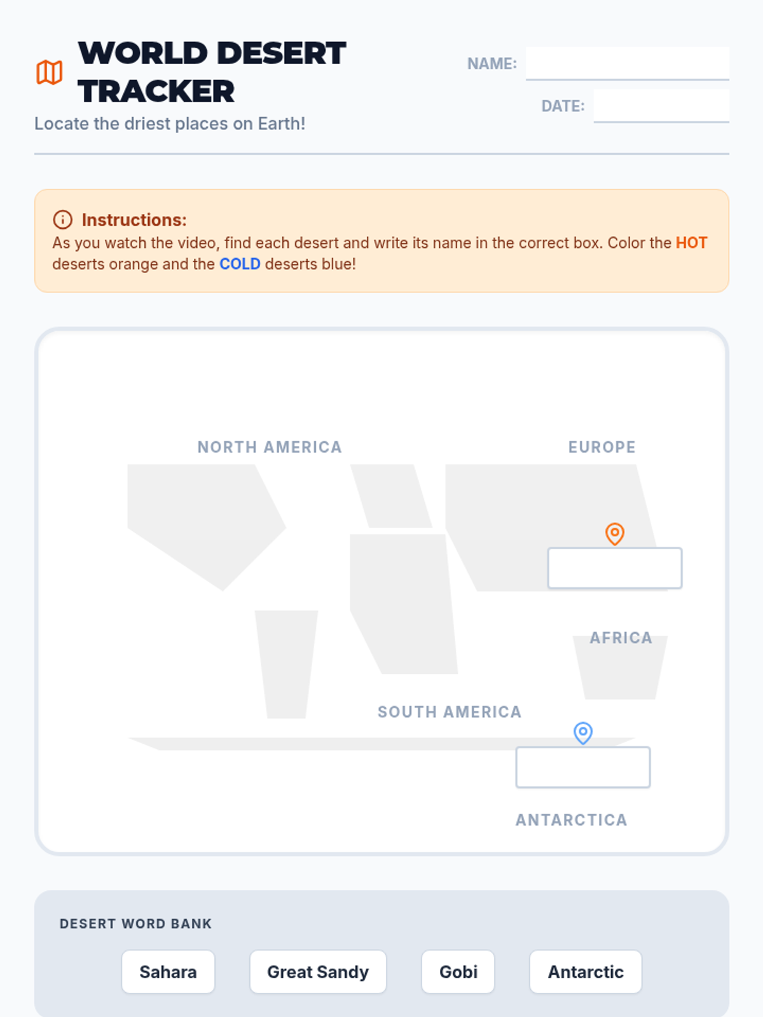Select the Antarctic word bank chip
763x1017 pixels.
point(586,972)
